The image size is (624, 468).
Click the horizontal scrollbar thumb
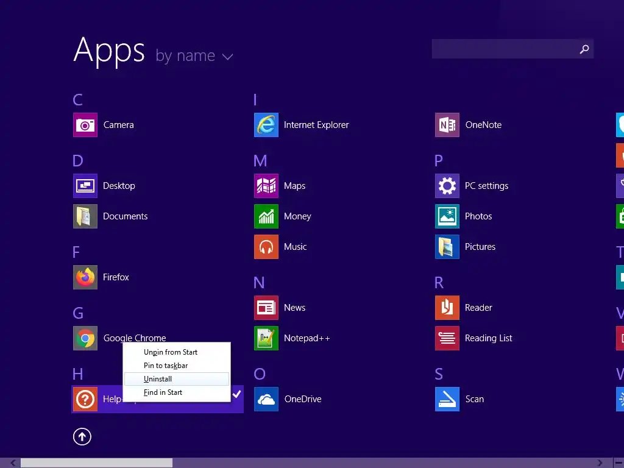coord(96,463)
